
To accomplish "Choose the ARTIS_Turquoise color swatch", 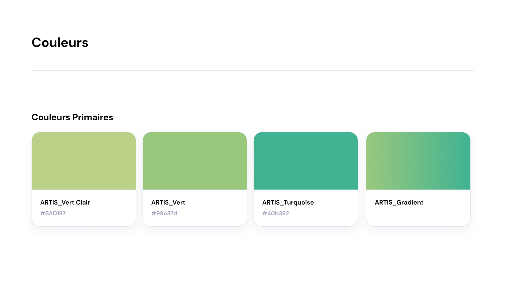I will click(x=306, y=161).
